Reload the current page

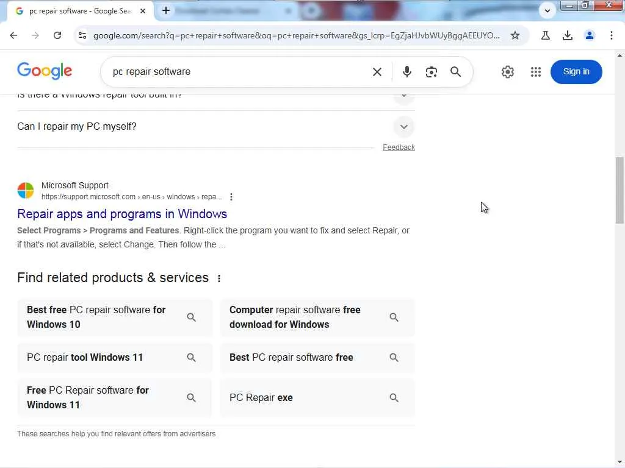coord(57,35)
